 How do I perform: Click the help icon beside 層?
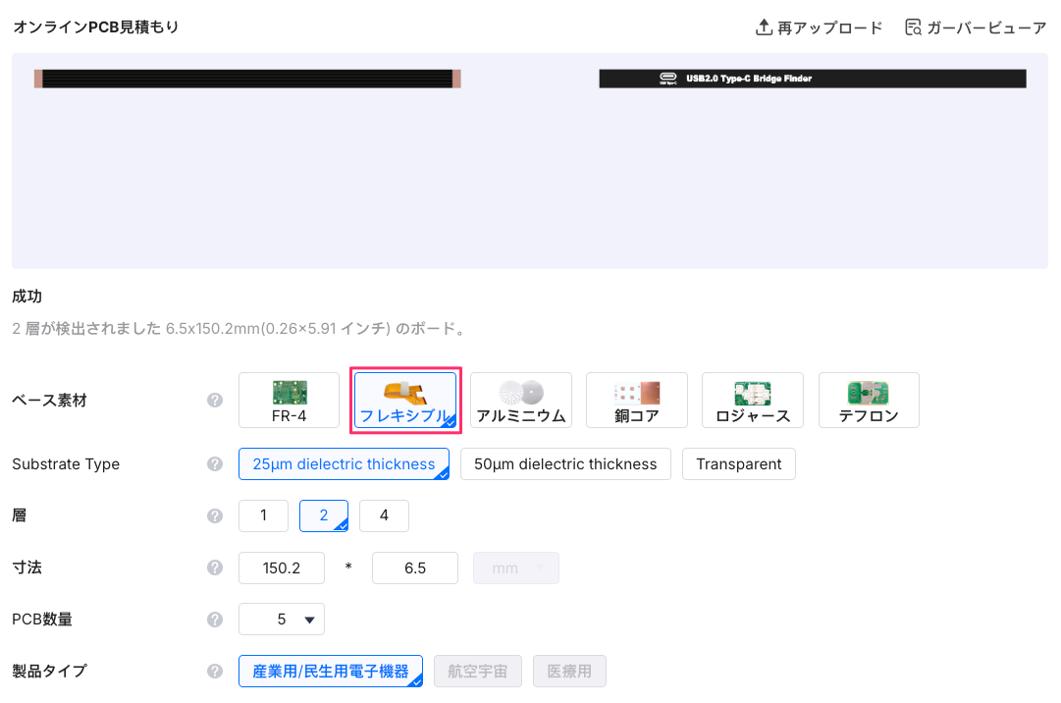[x=215, y=515]
